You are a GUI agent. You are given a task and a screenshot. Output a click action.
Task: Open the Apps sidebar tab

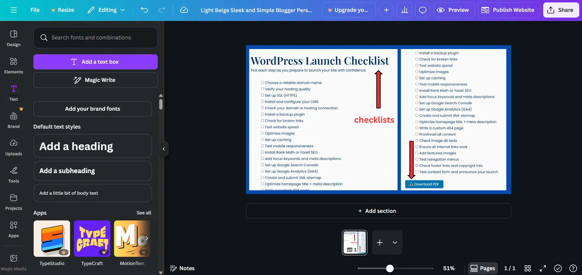14,230
